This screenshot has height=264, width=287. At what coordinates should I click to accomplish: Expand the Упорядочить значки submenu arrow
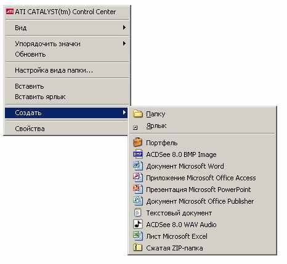[x=124, y=44]
